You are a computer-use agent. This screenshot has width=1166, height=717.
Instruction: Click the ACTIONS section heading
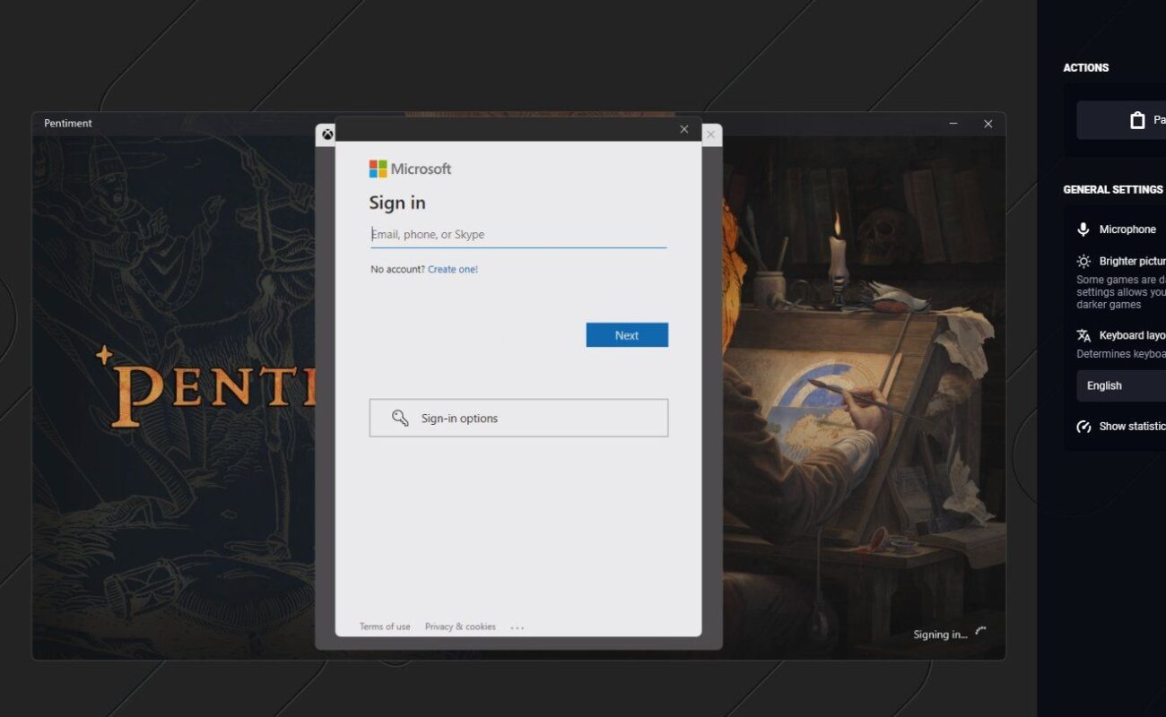pyautogui.click(x=1085, y=68)
